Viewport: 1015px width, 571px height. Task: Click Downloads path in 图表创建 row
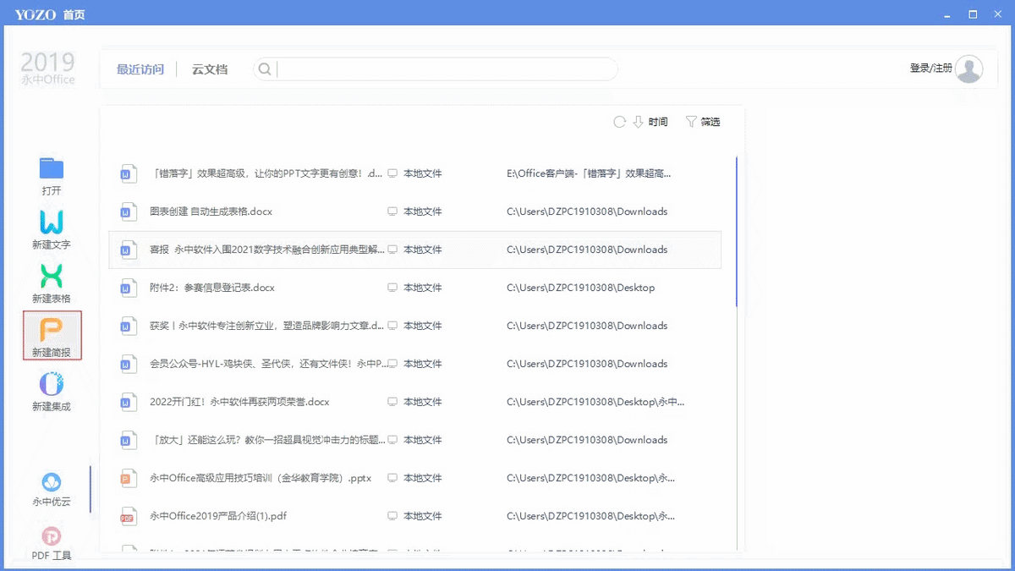click(x=587, y=211)
